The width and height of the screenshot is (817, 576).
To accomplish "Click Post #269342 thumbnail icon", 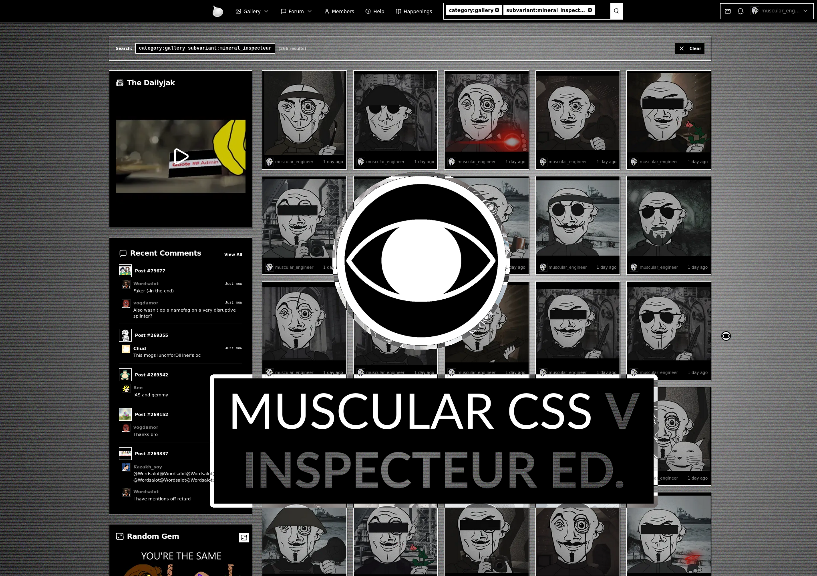I will click(x=125, y=375).
